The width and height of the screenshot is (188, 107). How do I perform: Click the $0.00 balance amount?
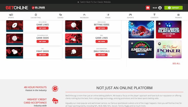[155, 8]
